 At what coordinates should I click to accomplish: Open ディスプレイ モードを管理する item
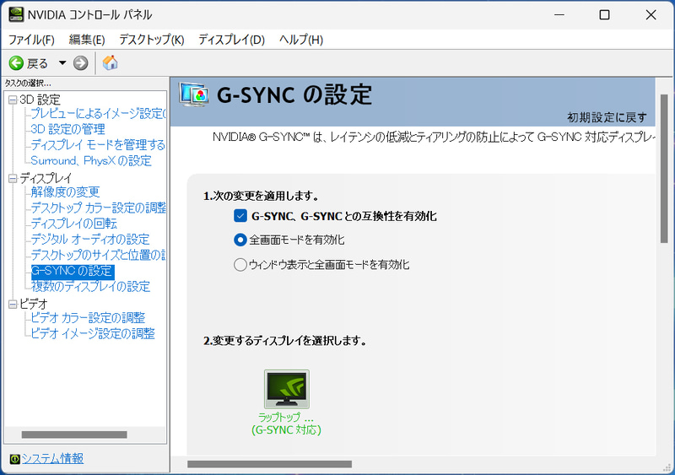(x=98, y=145)
